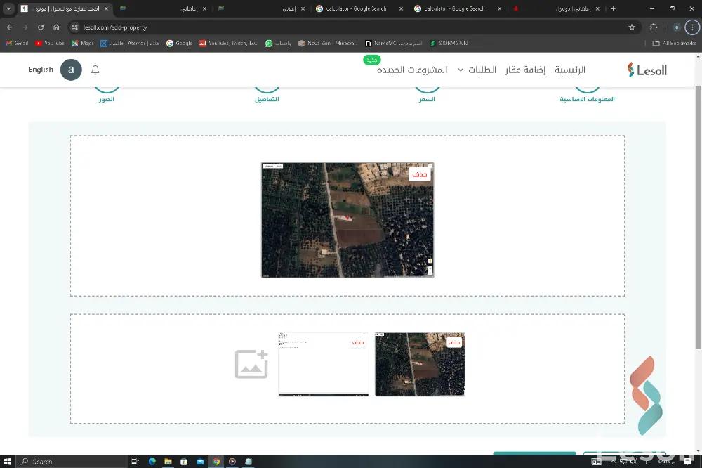Open the notifications bell
The image size is (702, 468).
(95, 70)
